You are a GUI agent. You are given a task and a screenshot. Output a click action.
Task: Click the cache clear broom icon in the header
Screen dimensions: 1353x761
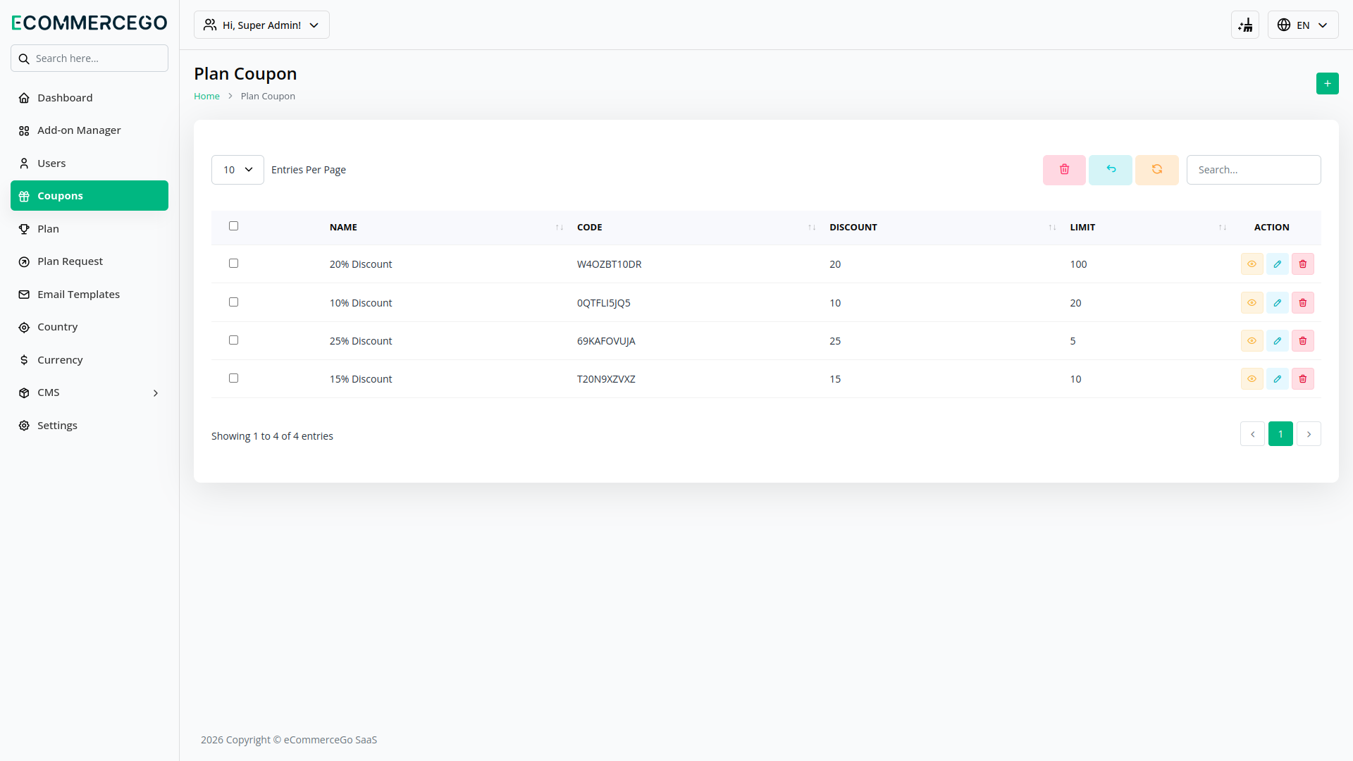(1245, 25)
